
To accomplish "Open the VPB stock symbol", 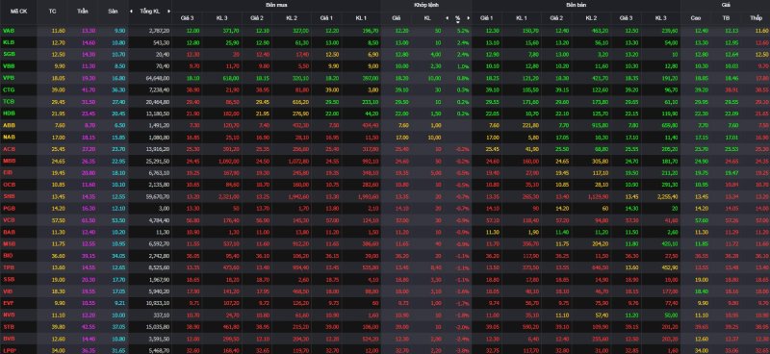I will 9,78.
